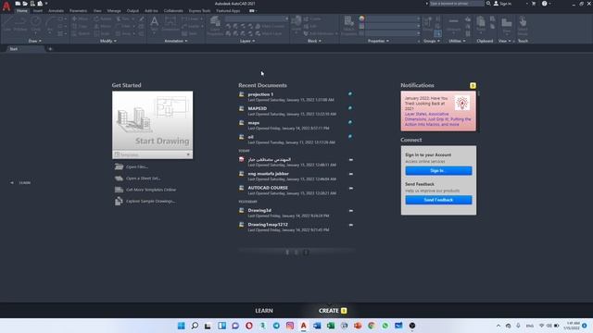Select the Line tool in Draw panel
The width and height of the screenshot is (593, 333).
click(7, 24)
